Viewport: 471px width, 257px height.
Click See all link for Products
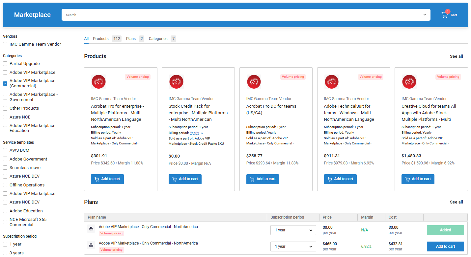[456, 56]
